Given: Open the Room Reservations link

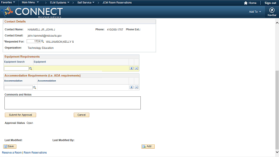Looking at the screenshot, I should point(35,153).
